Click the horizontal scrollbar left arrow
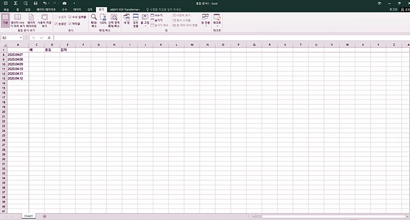Image resolution: width=410 pixels, height=220 pixels. coord(254,216)
